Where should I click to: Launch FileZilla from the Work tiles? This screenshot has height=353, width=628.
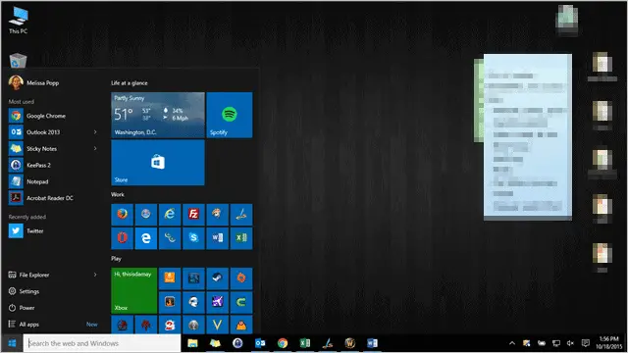tap(193, 214)
